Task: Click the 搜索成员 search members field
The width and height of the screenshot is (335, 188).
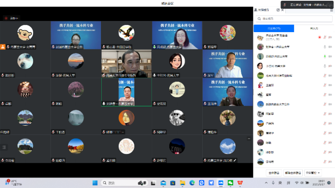Action: pyautogui.click(x=294, y=18)
